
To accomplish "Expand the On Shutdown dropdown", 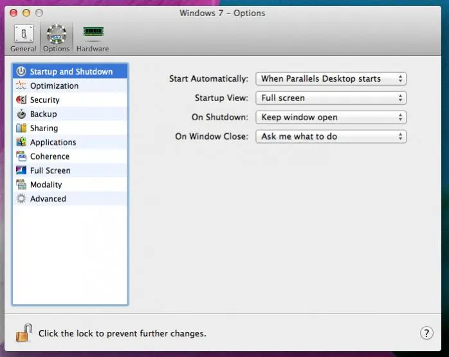I will (x=331, y=117).
